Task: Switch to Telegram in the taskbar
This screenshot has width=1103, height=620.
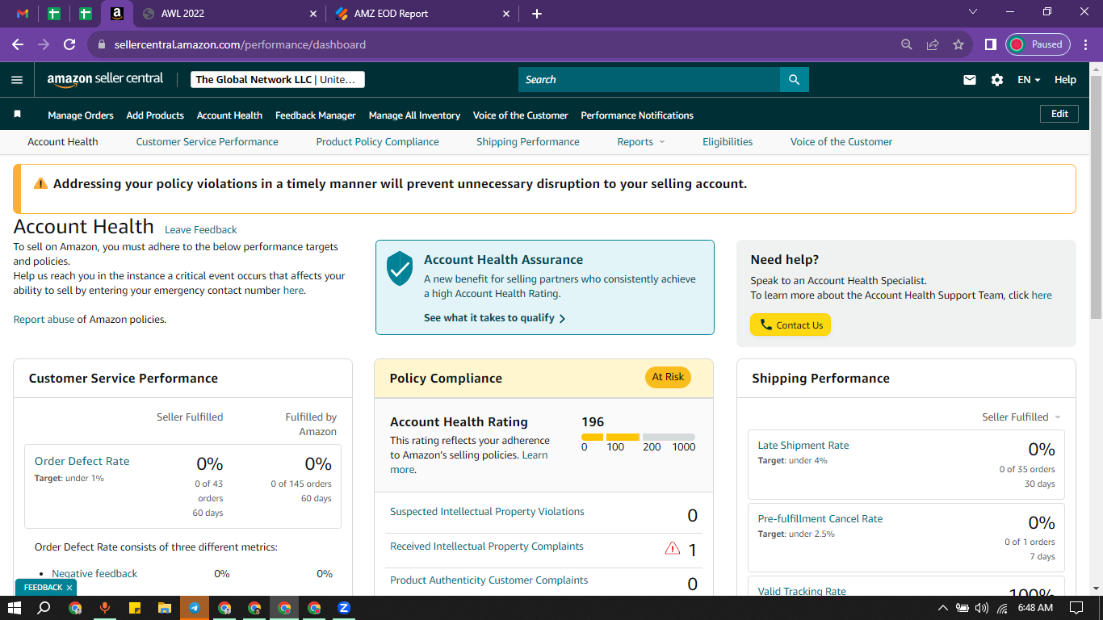Action: pyautogui.click(x=195, y=608)
